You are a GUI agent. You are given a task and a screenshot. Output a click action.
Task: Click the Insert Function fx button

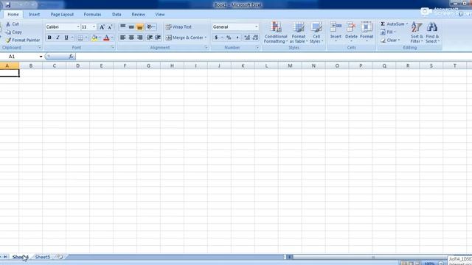point(71,57)
